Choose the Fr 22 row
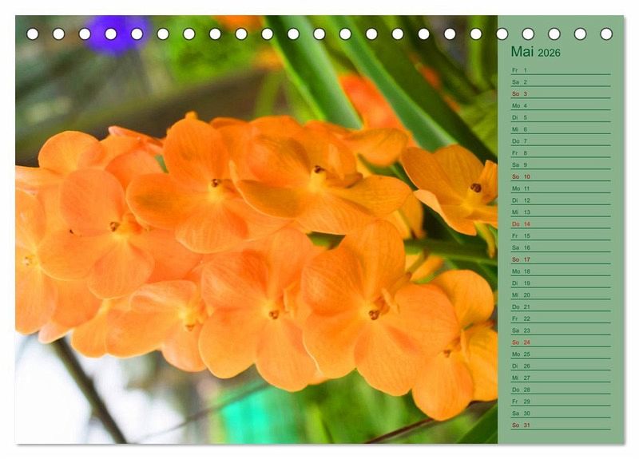This screenshot has width=639, height=459. click(559, 319)
